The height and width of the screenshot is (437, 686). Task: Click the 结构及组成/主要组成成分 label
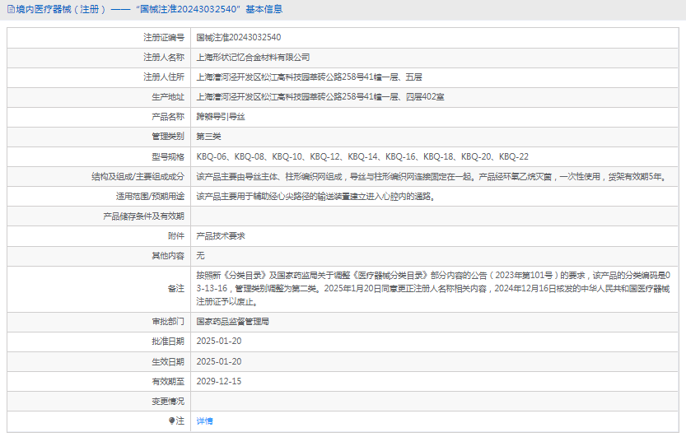click(138, 177)
